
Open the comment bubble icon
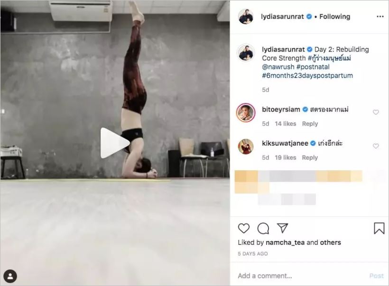point(263,229)
